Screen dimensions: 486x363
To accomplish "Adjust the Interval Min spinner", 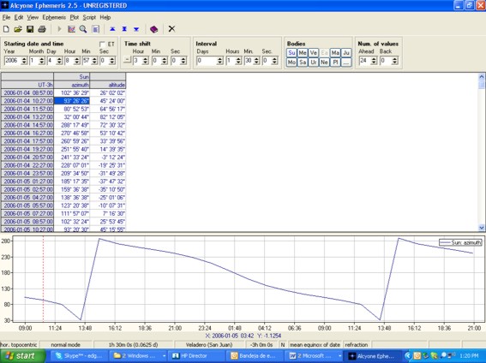I will (x=256, y=61).
